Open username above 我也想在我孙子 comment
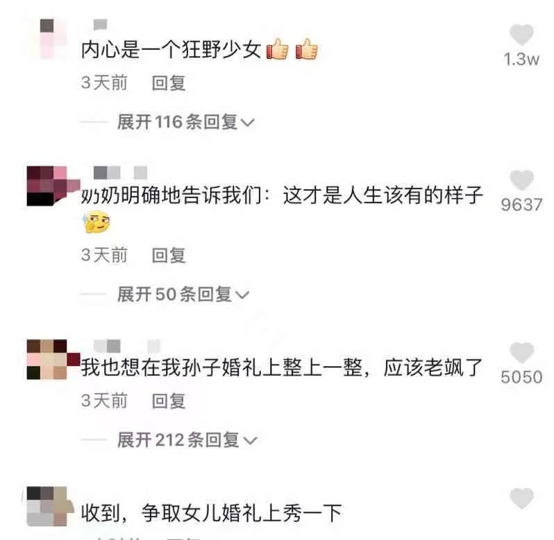 pos(127,346)
